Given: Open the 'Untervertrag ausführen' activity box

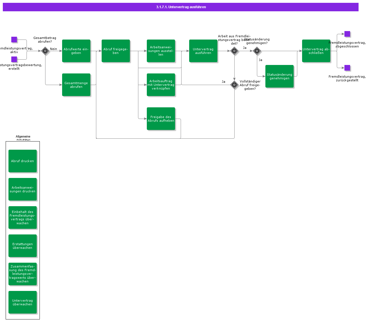Looking at the screenshot, I should point(203,51).
